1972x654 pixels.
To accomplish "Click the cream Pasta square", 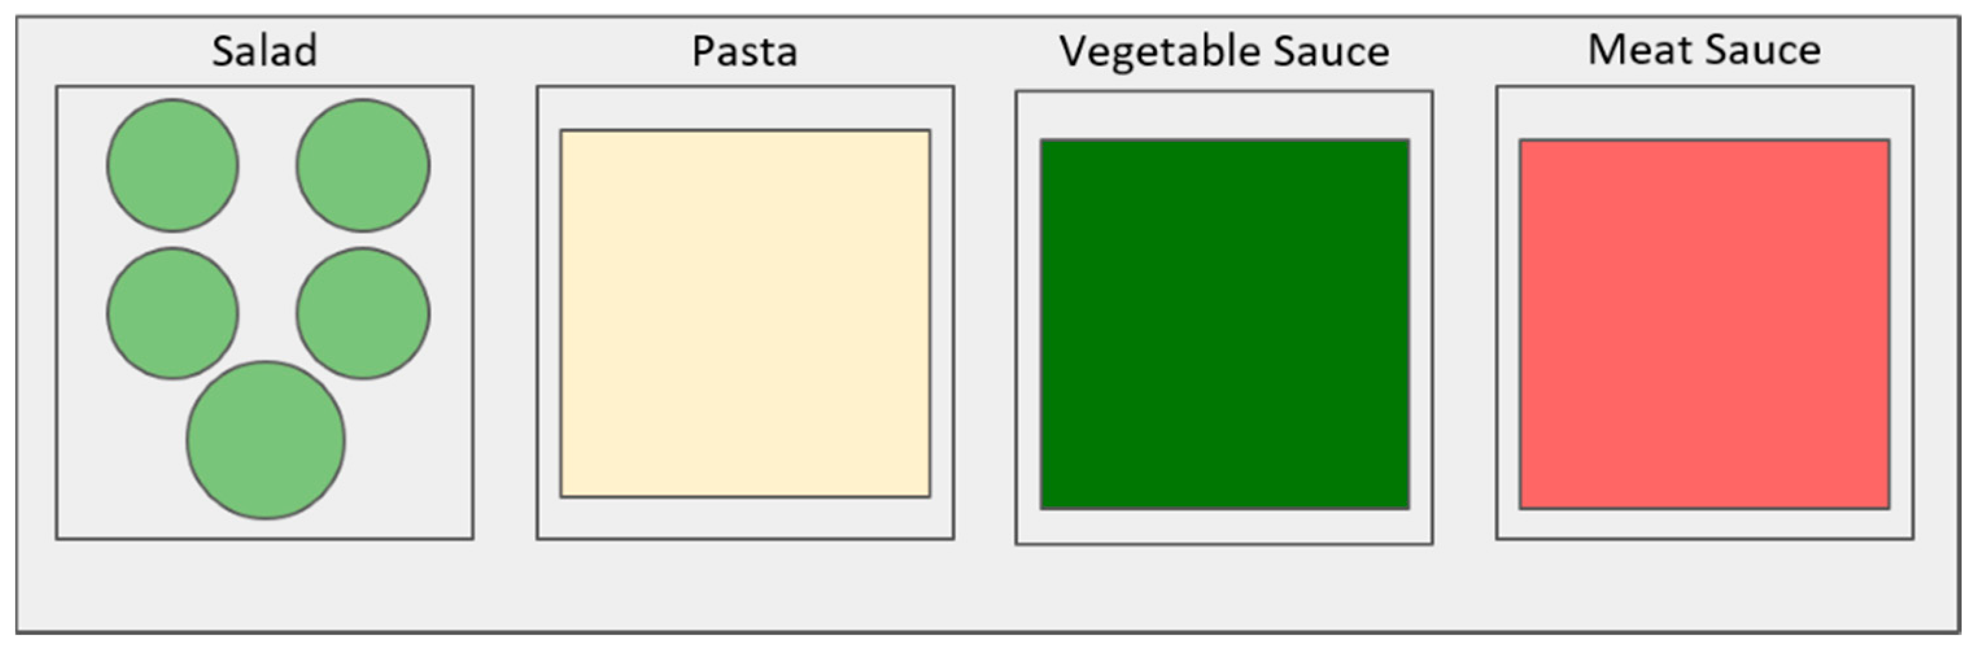I will click(745, 314).
